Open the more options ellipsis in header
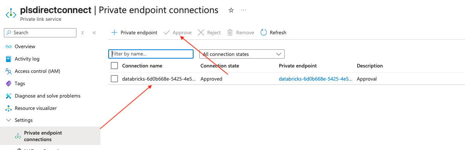 pos(244,10)
